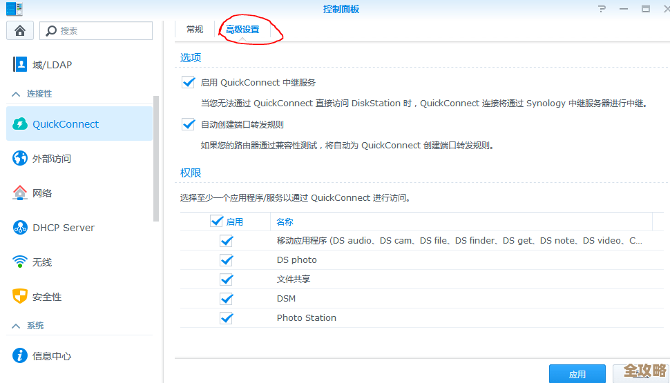Click the DHCP Server icon

pyautogui.click(x=19, y=227)
